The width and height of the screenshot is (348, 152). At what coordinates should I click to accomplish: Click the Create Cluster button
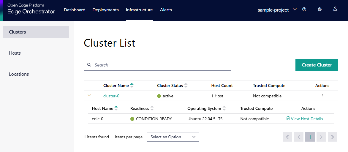317,65
